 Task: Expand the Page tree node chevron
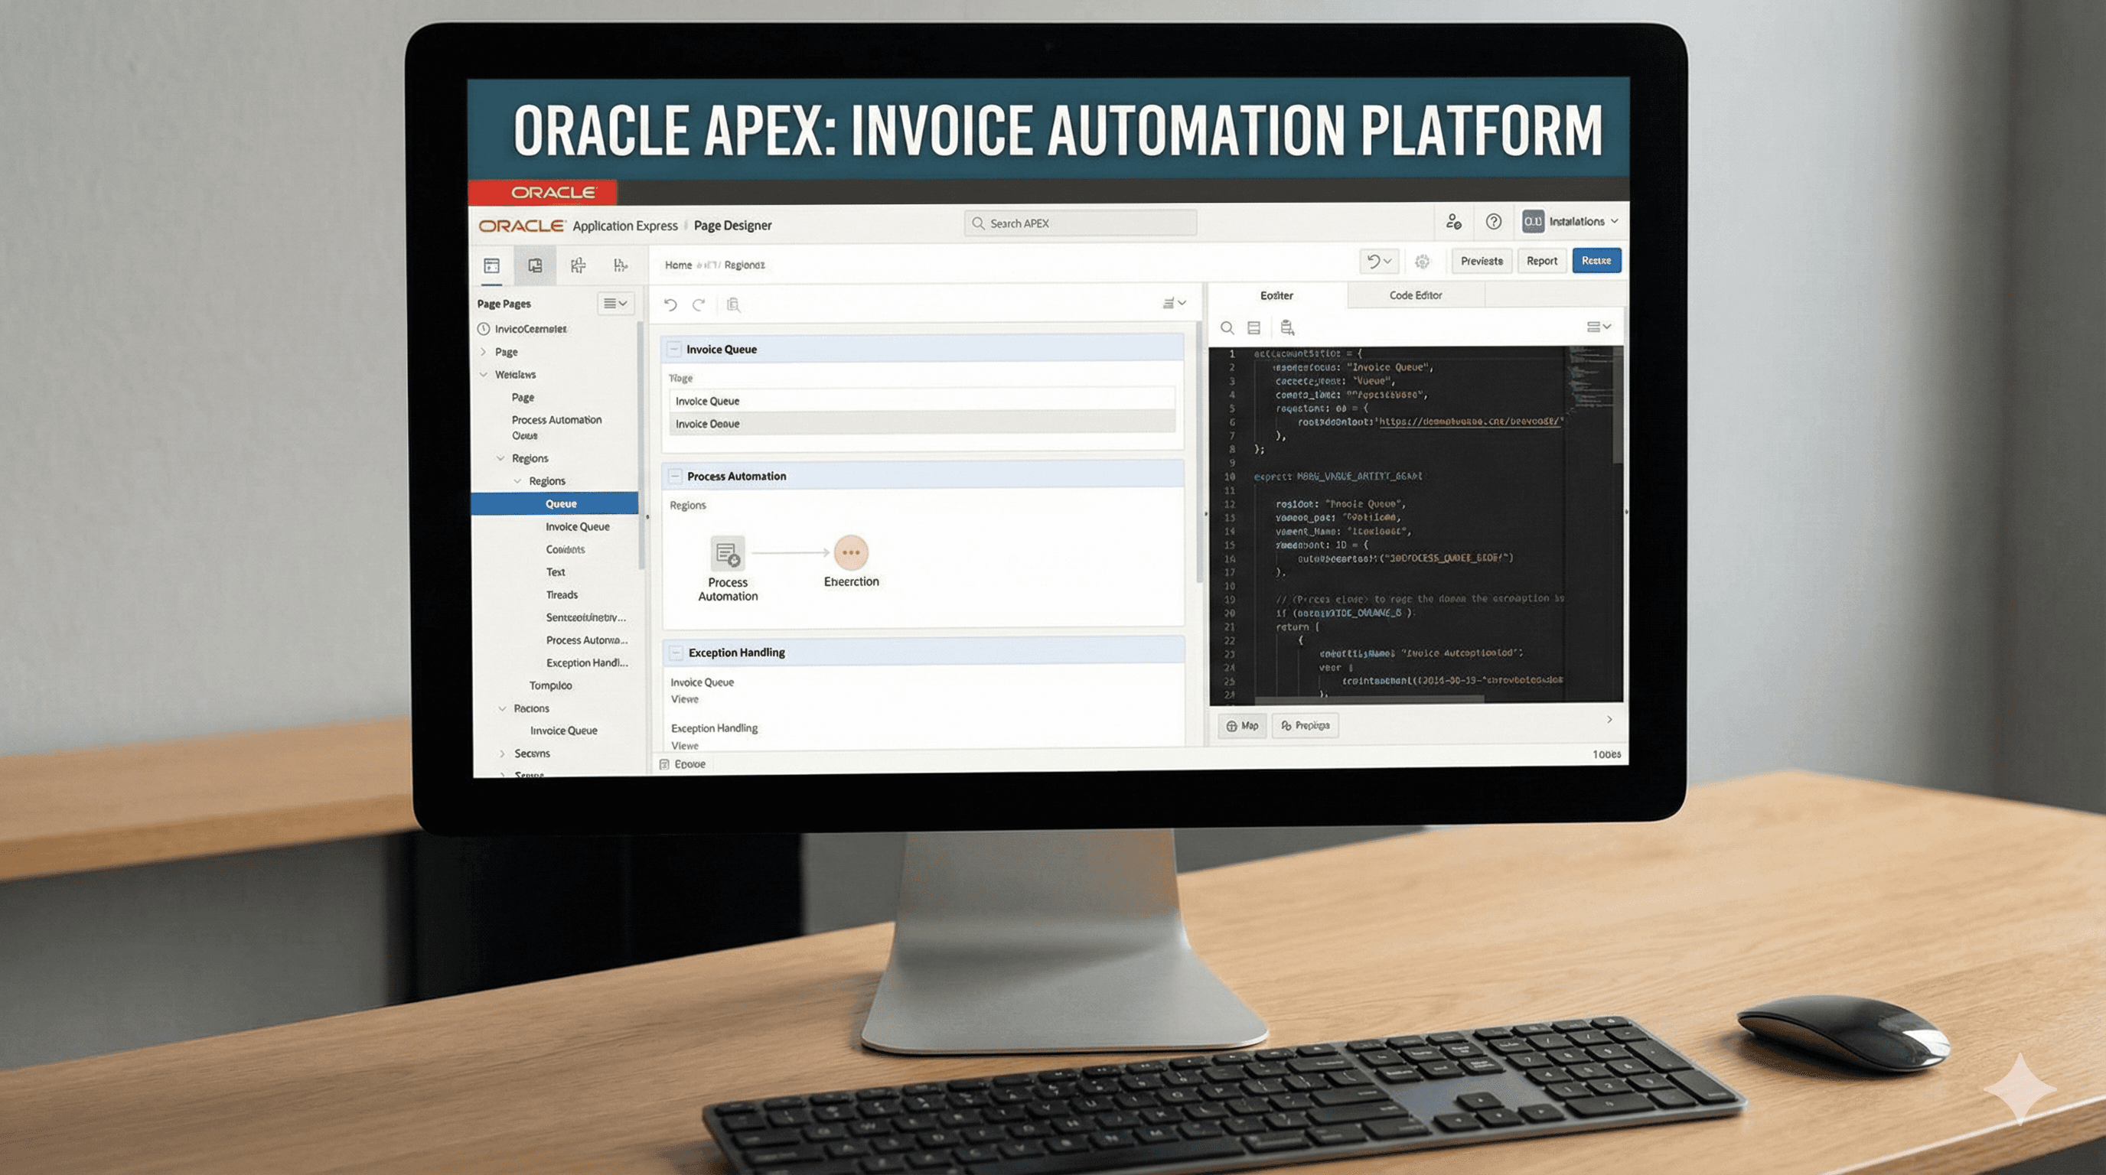click(x=483, y=352)
